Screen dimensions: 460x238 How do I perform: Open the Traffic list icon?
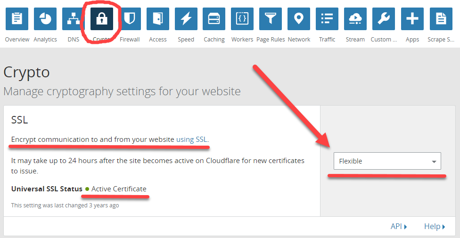[327, 19]
